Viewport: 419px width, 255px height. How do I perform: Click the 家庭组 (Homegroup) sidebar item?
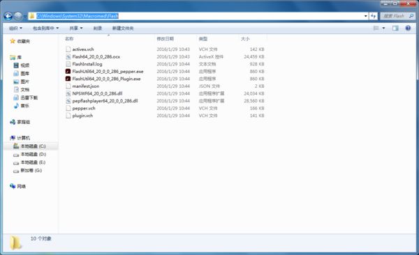pyautogui.click(x=20, y=122)
